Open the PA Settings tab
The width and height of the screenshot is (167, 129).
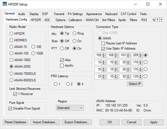coord(75,14)
